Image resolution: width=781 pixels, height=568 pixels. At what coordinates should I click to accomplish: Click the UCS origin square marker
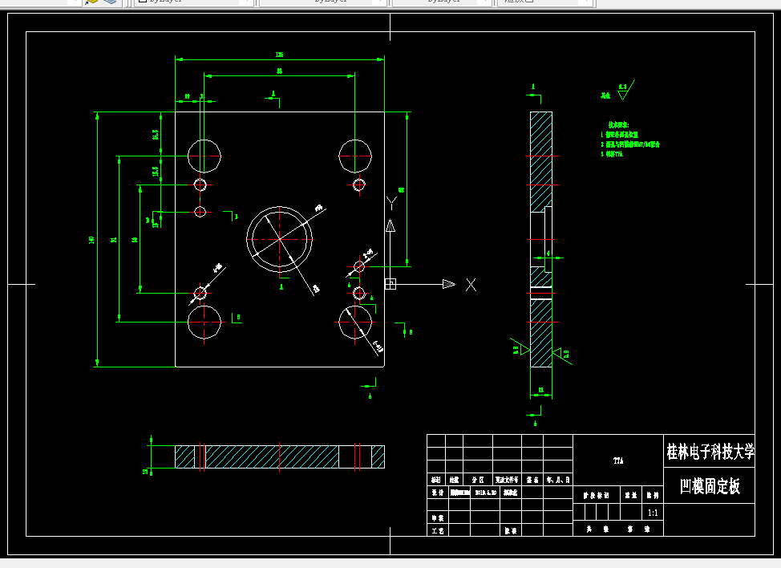390,284
